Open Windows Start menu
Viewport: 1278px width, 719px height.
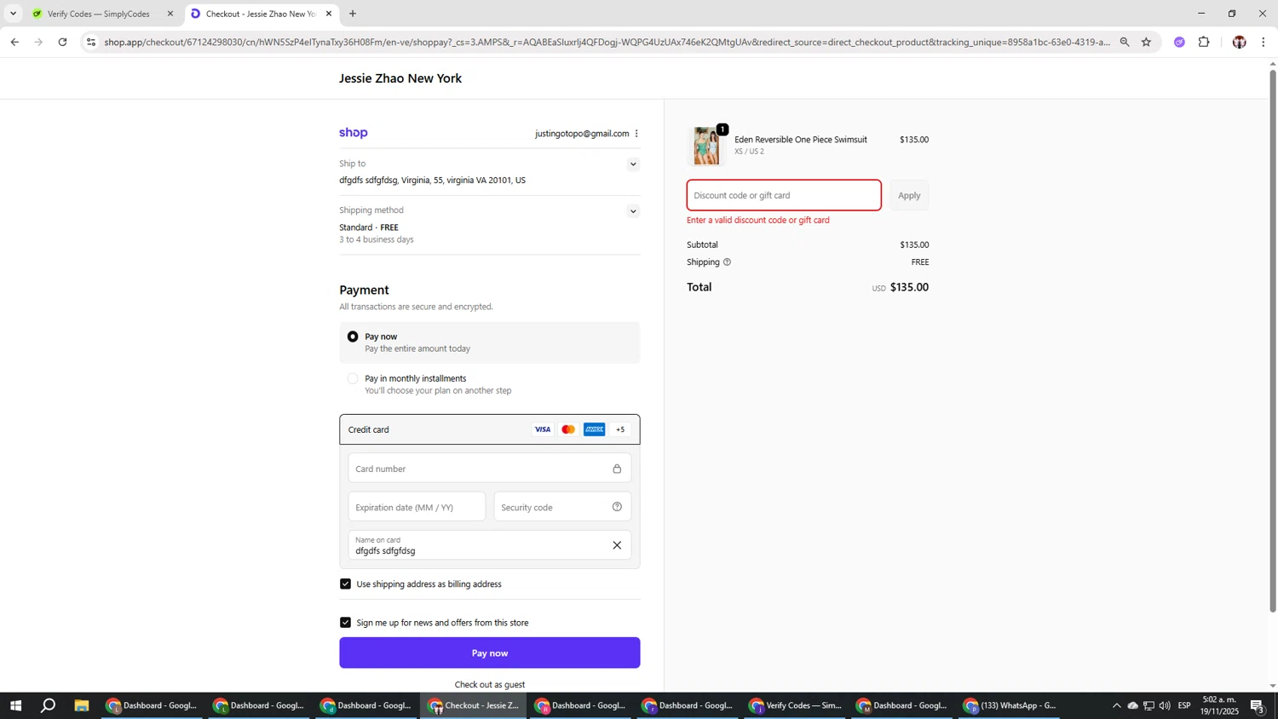point(14,705)
